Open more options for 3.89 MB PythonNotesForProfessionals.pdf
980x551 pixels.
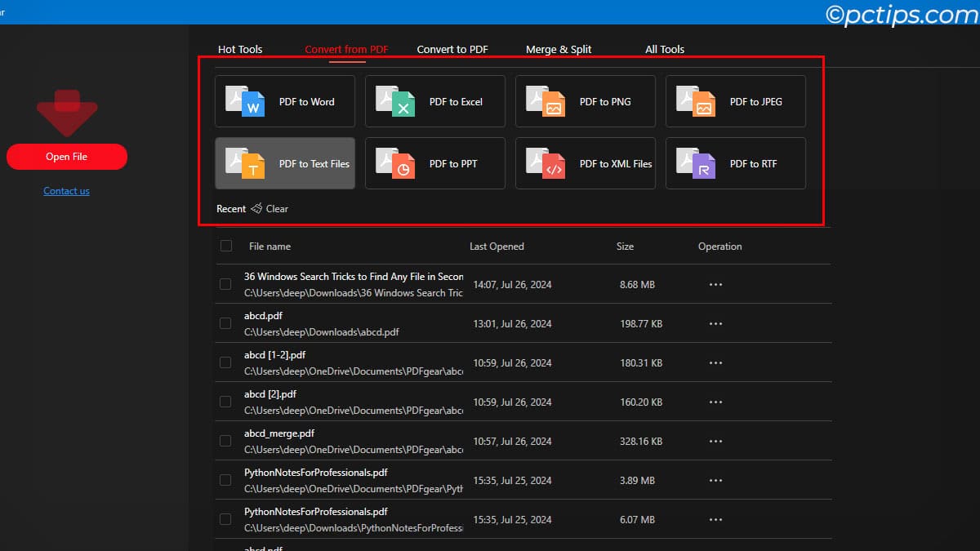(x=716, y=481)
